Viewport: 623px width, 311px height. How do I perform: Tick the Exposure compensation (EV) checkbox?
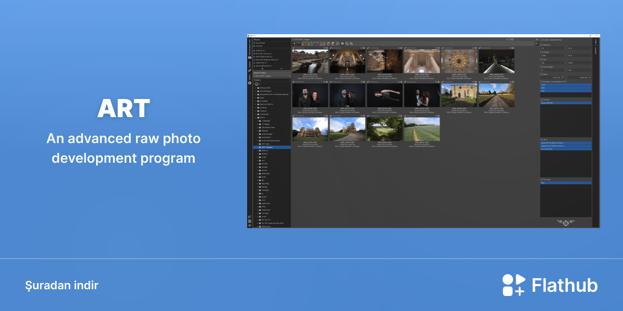click(541, 81)
